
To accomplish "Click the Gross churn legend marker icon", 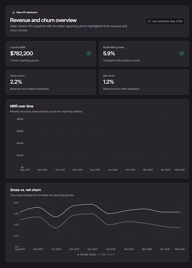I will coord(78,255).
